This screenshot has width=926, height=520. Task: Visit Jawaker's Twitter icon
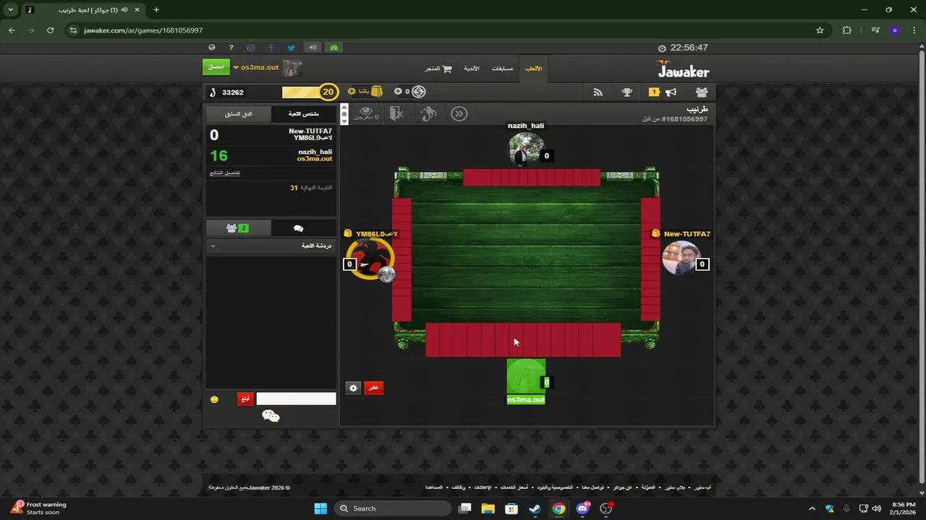[292, 48]
